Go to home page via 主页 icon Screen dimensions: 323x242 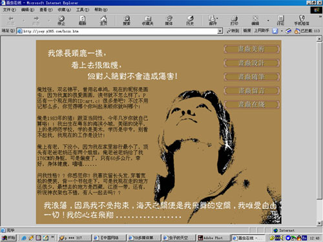coord(103,21)
